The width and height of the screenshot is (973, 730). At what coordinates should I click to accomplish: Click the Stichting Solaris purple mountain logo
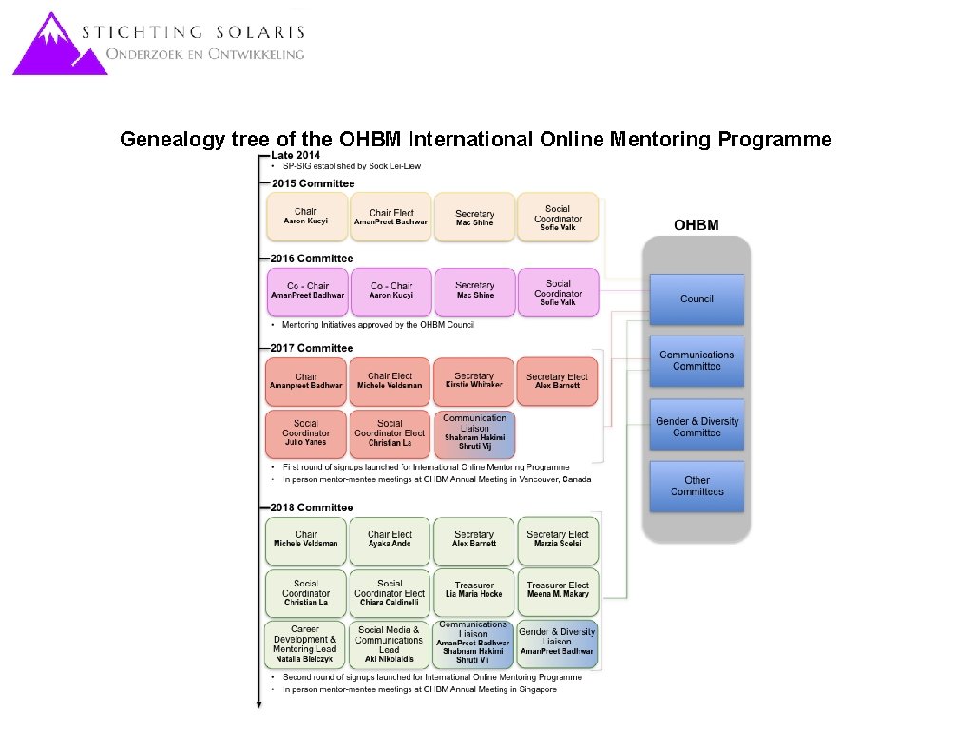tap(60, 44)
